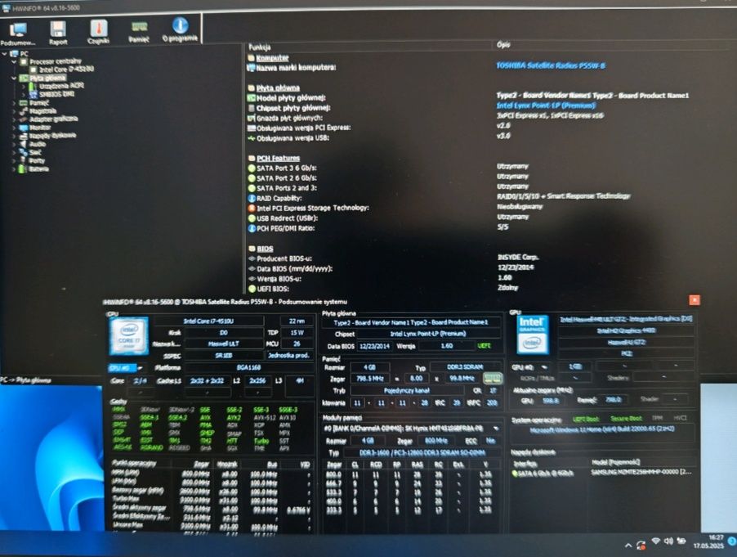Click the Sieć network icon in tree

point(23,152)
